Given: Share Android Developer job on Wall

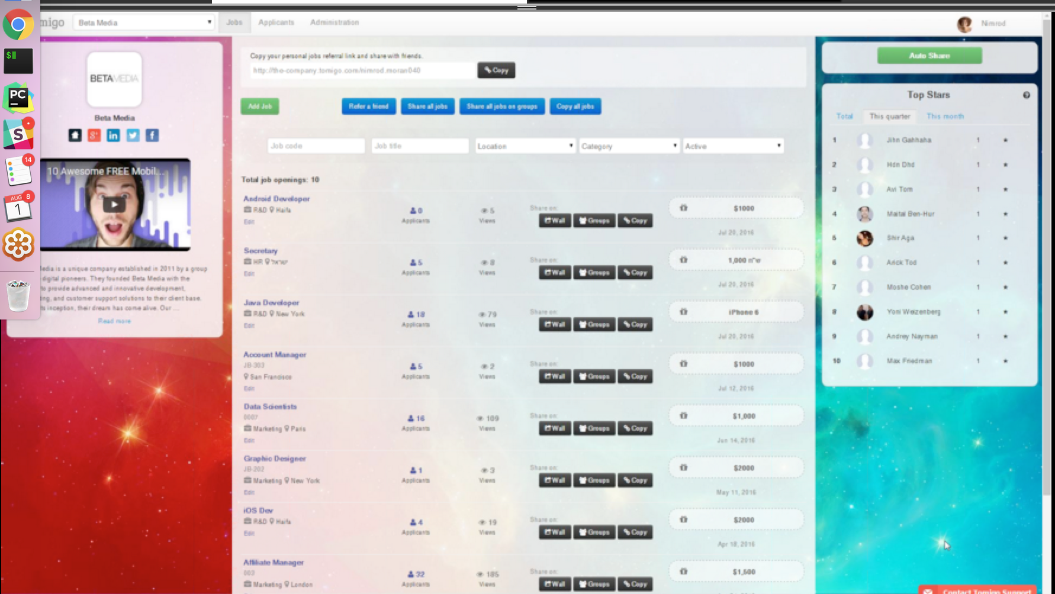Looking at the screenshot, I should tap(555, 221).
